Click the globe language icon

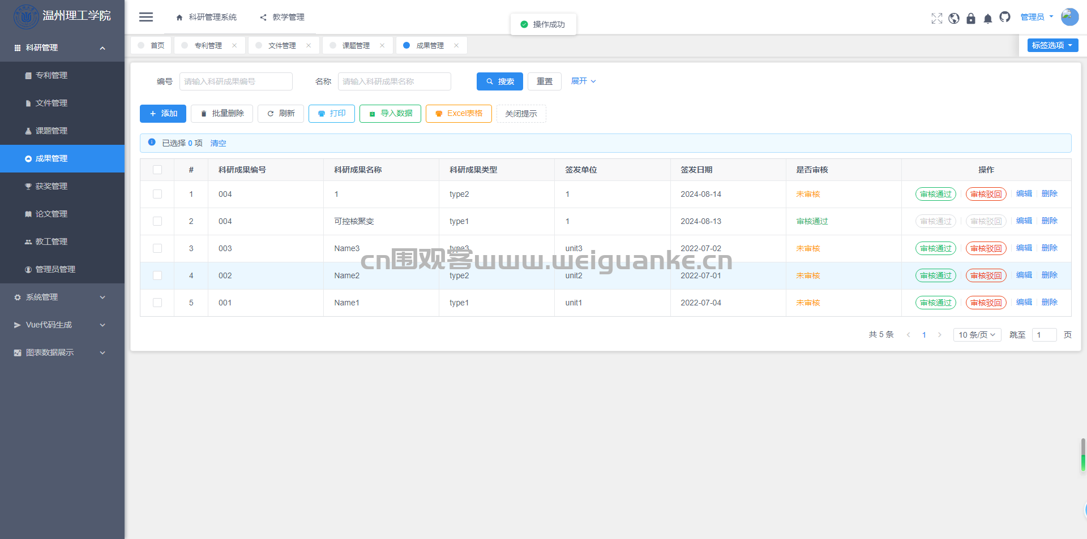coord(954,18)
